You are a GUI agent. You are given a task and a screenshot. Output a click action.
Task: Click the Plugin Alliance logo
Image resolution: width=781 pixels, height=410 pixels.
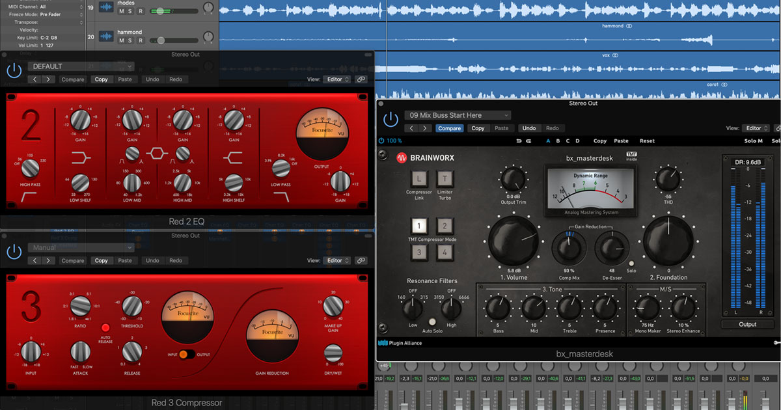[x=400, y=343]
